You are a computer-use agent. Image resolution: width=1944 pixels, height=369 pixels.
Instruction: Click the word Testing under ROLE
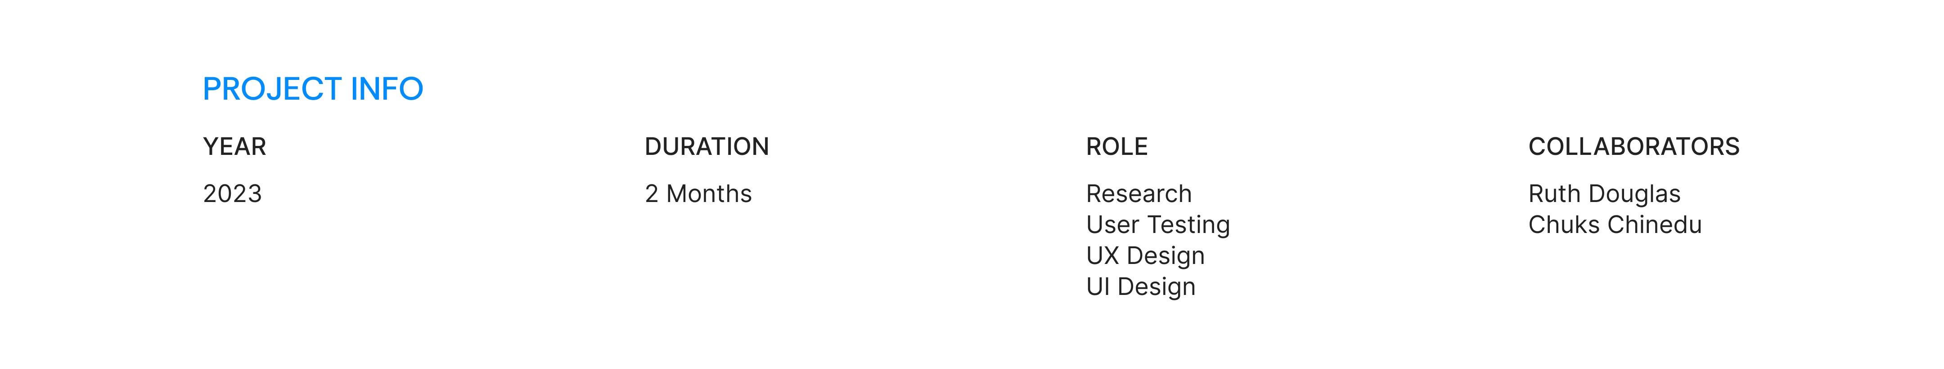pyautogui.click(x=1188, y=225)
